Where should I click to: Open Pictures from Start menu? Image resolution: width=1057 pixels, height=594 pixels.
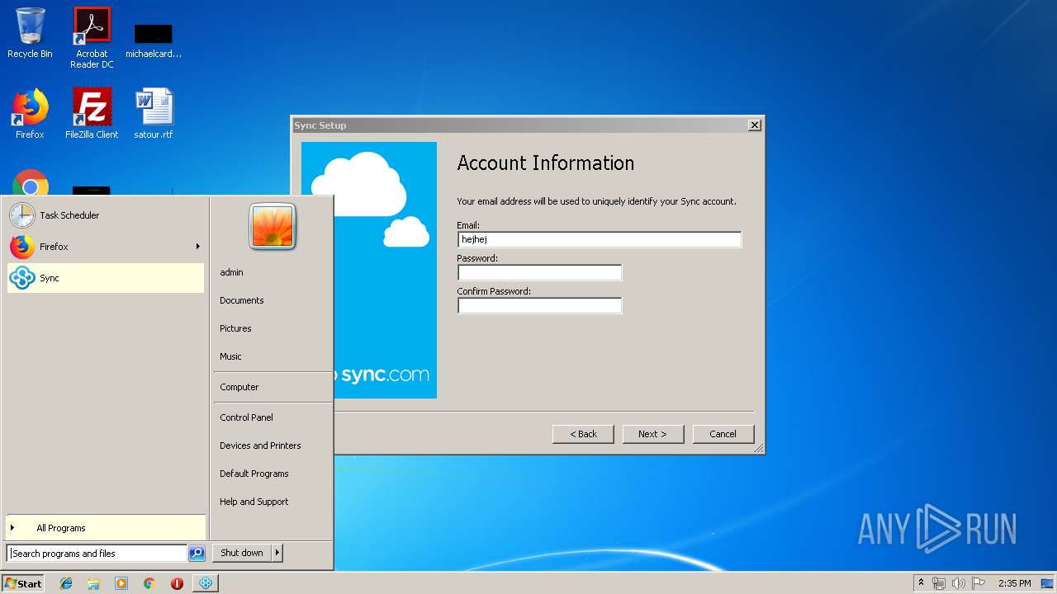coord(235,328)
